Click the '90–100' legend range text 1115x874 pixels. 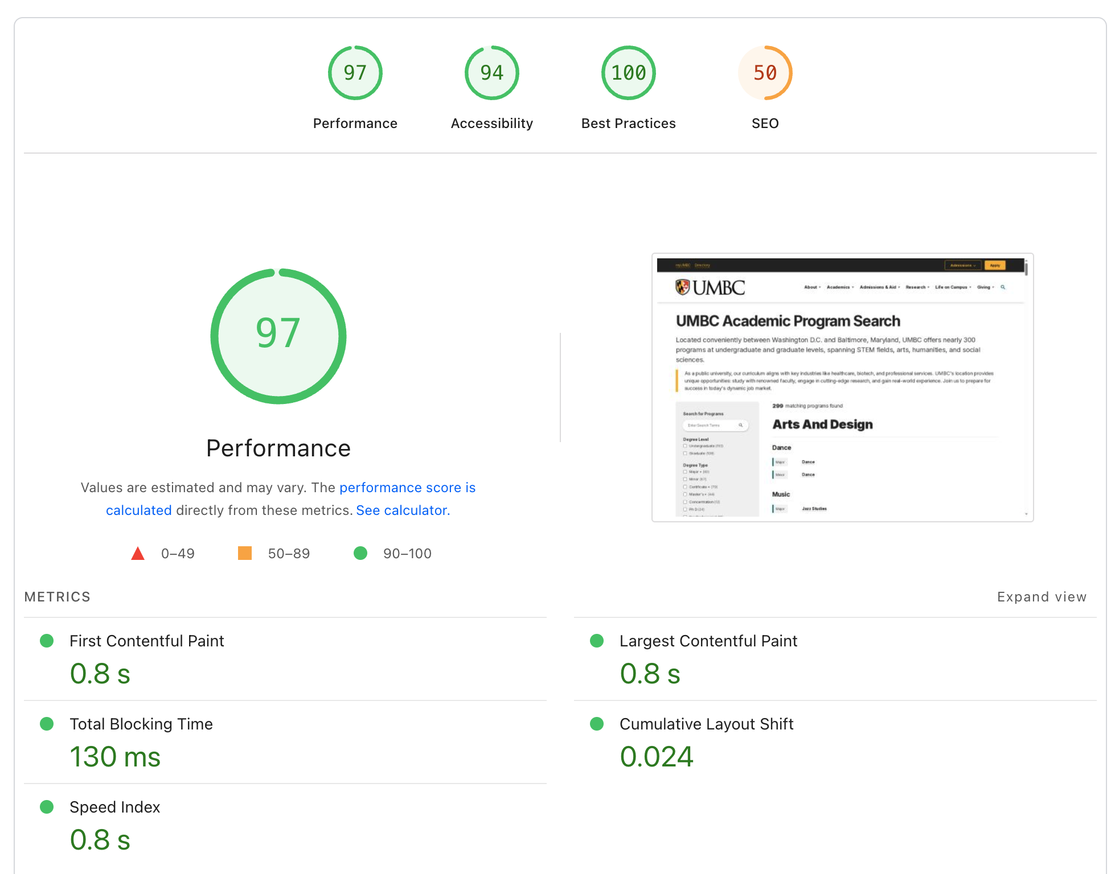[407, 554]
